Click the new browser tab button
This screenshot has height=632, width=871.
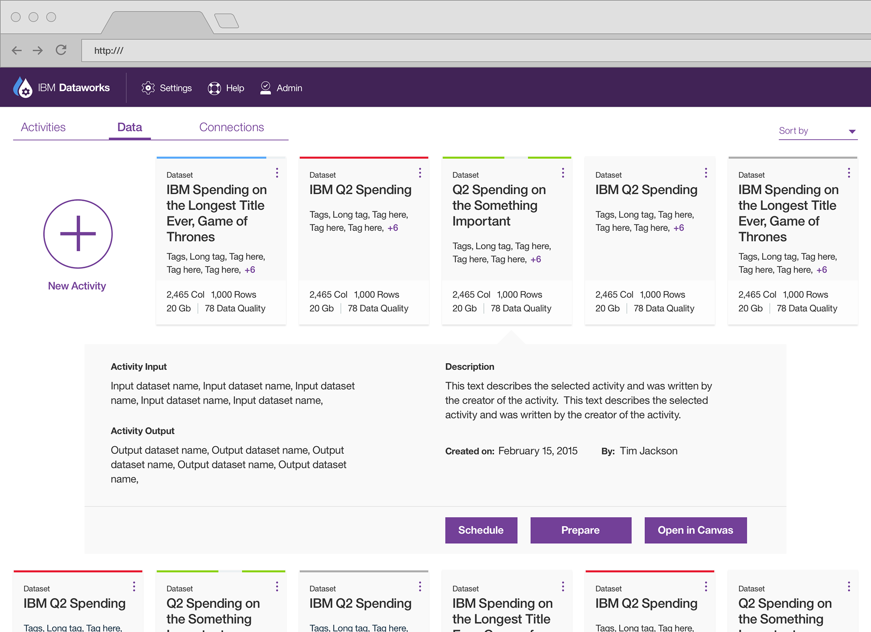(226, 21)
